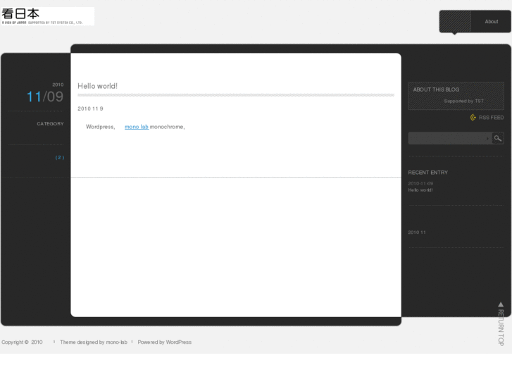Image resolution: width=512 pixels, height=384 pixels.
Task: Select the 11/09 date heading
Action: point(45,97)
